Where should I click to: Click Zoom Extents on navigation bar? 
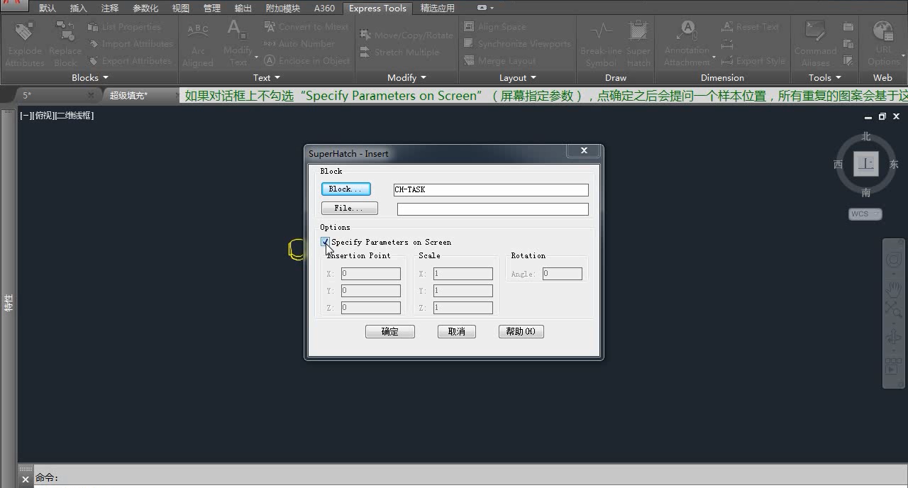tap(894, 309)
